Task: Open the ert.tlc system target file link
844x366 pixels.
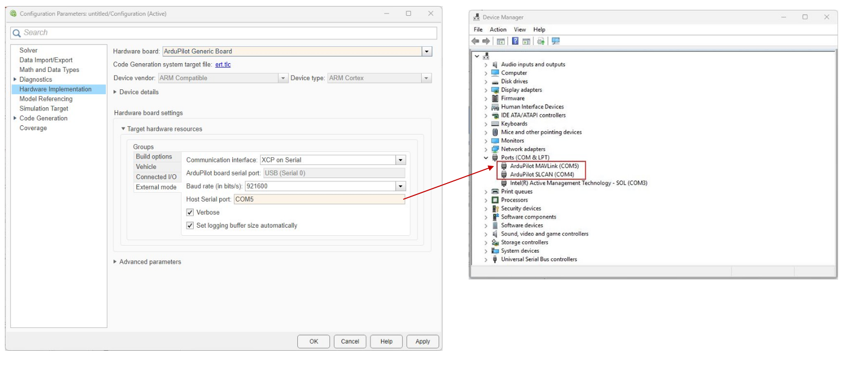Action: pyautogui.click(x=224, y=65)
